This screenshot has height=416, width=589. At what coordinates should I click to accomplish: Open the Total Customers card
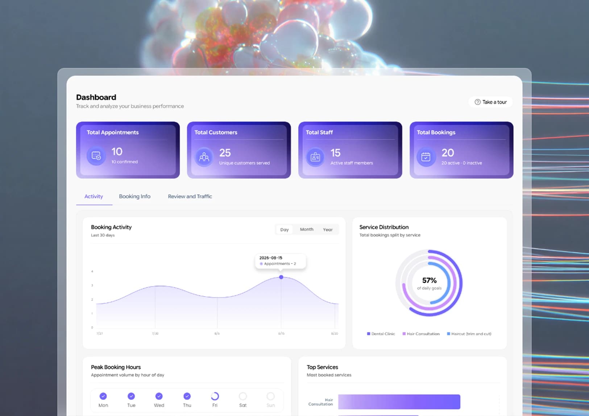(x=239, y=150)
